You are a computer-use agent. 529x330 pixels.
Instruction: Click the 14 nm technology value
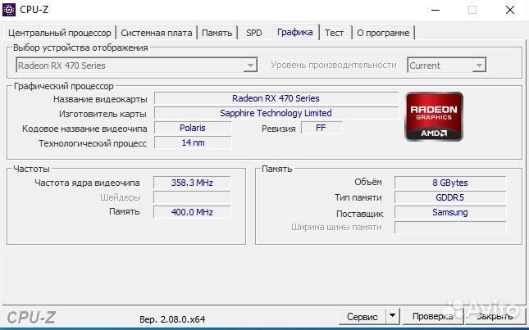click(193, 142)
